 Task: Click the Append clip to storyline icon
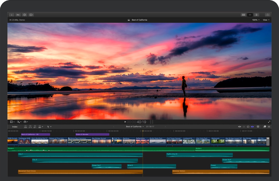tap(35, 126)
